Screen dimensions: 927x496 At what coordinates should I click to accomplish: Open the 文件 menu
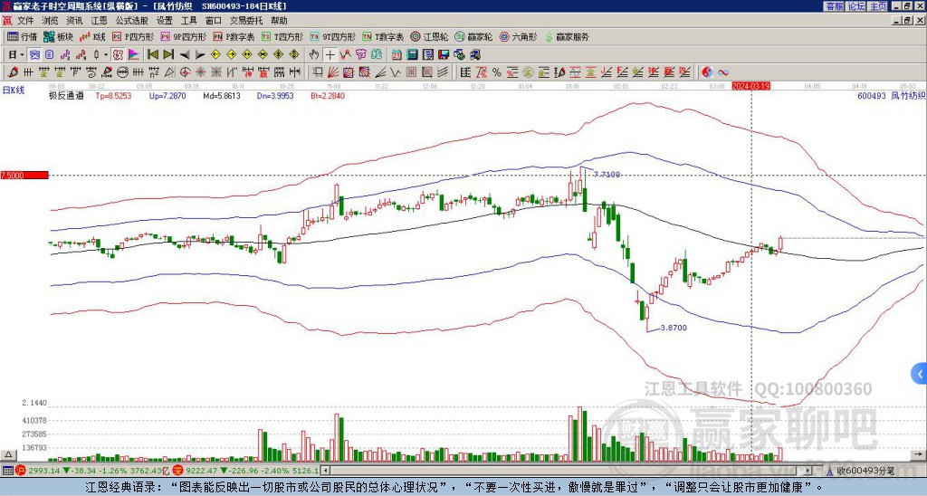25,21
